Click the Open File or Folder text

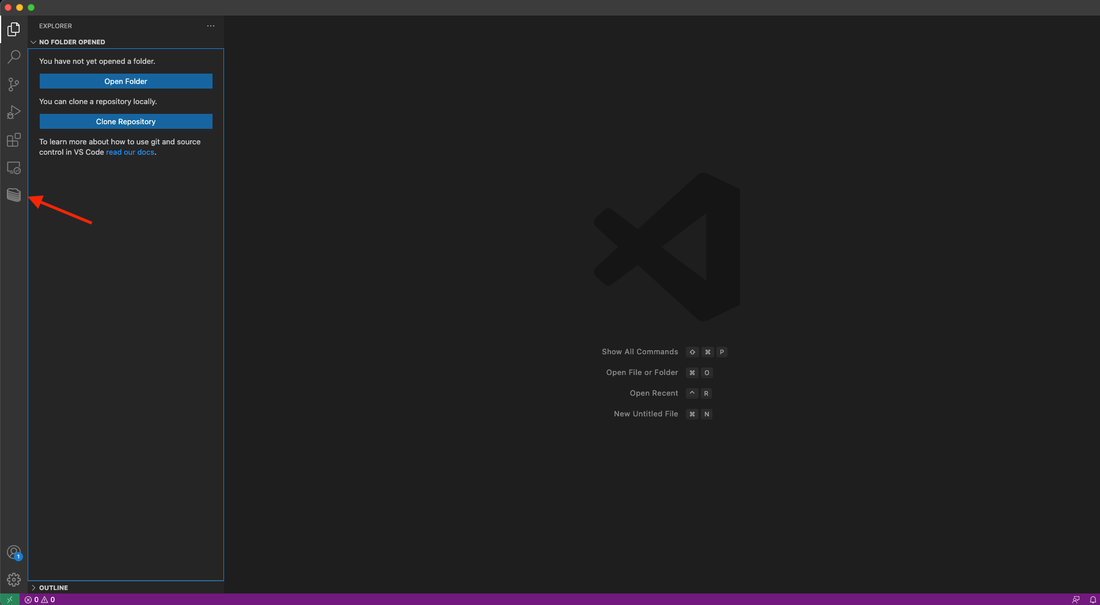(642, 373)
